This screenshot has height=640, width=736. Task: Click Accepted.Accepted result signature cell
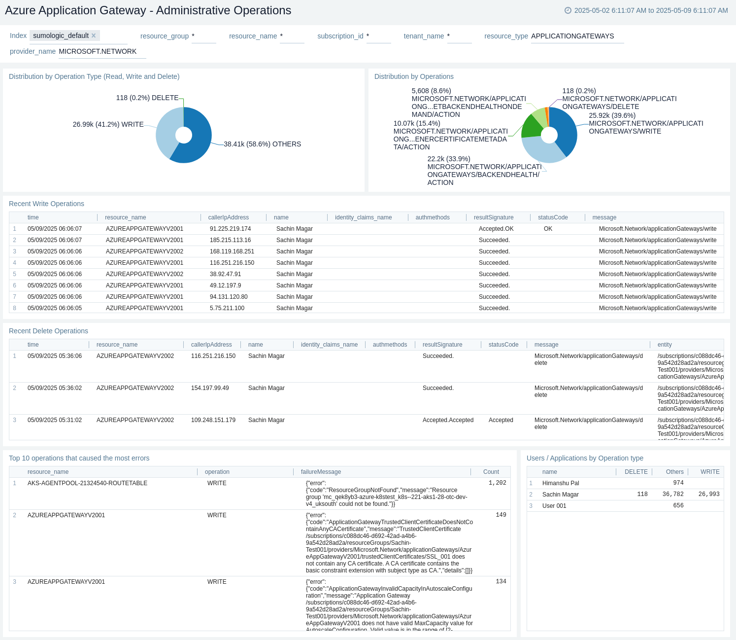point(448,420)
